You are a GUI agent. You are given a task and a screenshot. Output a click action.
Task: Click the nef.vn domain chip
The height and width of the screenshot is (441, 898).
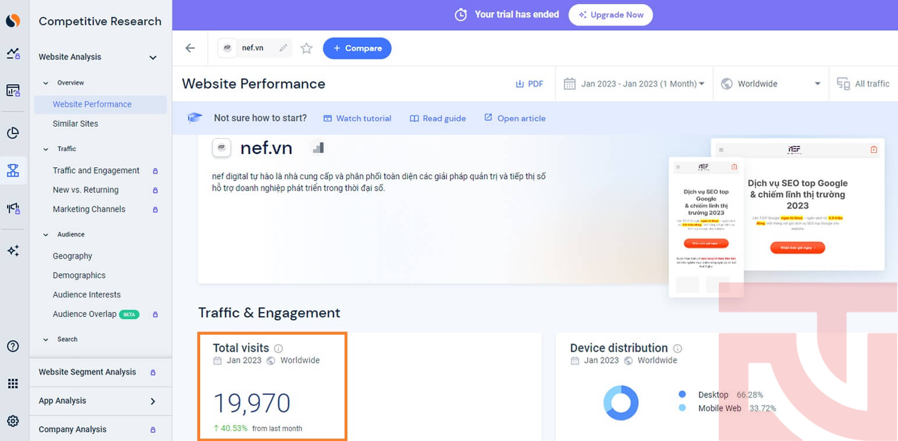[254, 48]
